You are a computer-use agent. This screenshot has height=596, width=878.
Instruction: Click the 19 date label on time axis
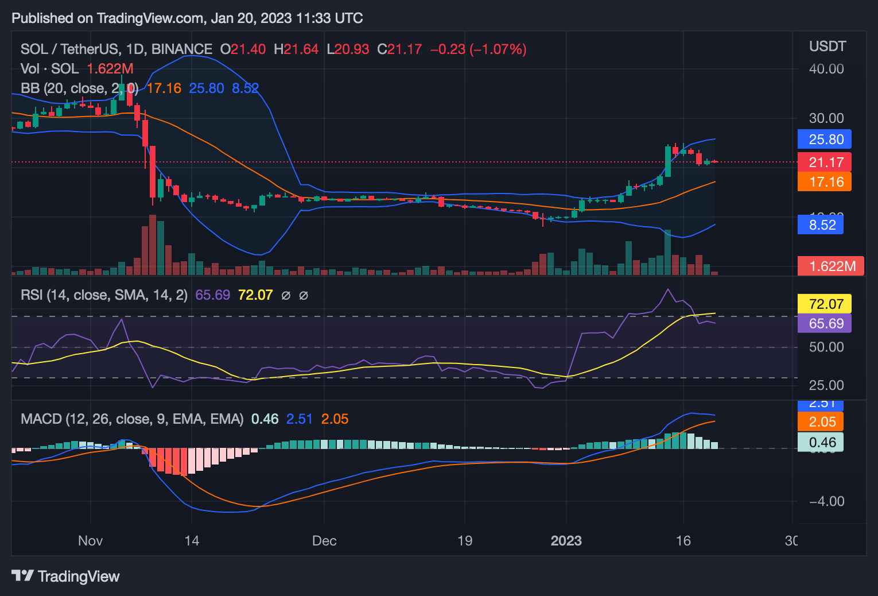tap(465, 541)
